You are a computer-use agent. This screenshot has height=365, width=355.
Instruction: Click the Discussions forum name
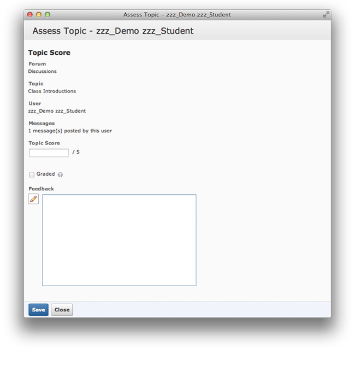42,72
